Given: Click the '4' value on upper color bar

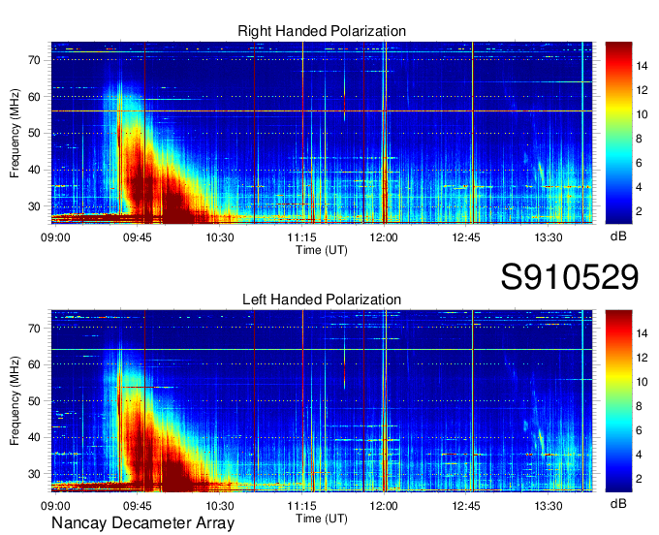Looking at the screenshot, I should tap(639, 187).
